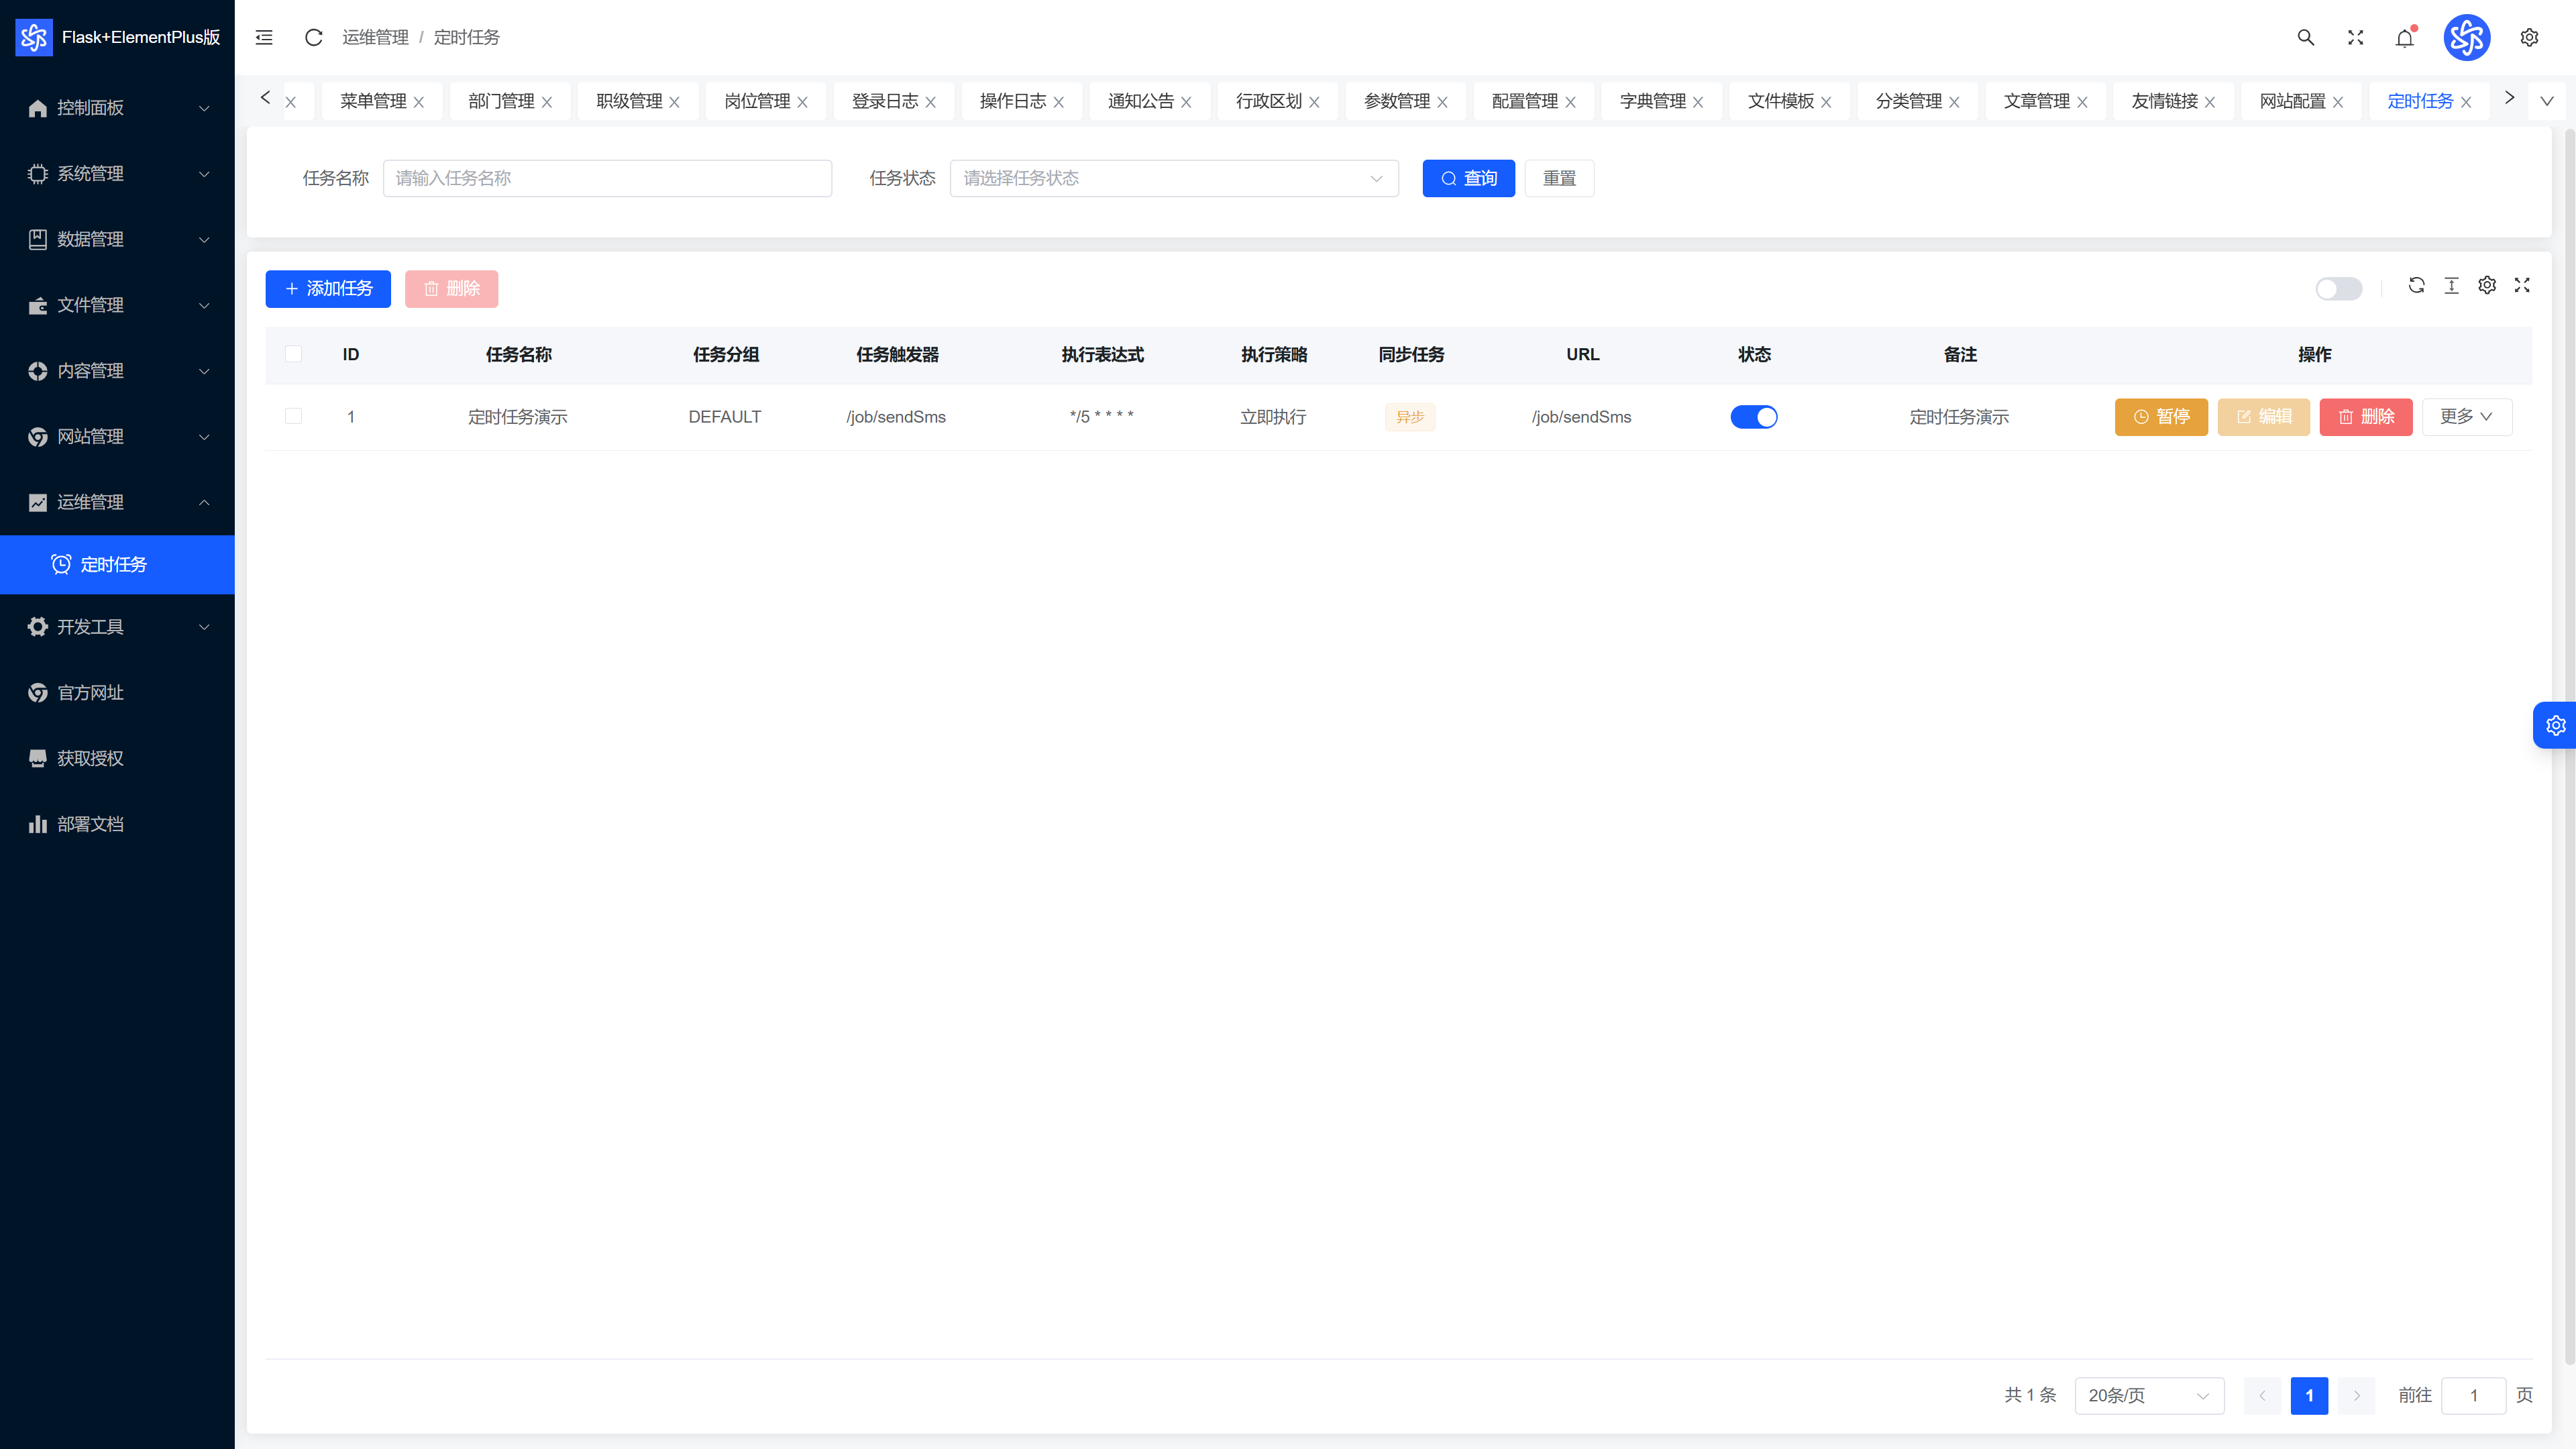Open the search magnifier in the header
Viewport: 2576px width, 1449px height.
coord(2305,37)
